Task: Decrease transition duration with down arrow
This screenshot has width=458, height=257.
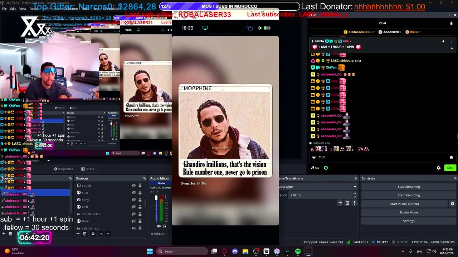Action: pyautogui.click(x=355, y=197)
